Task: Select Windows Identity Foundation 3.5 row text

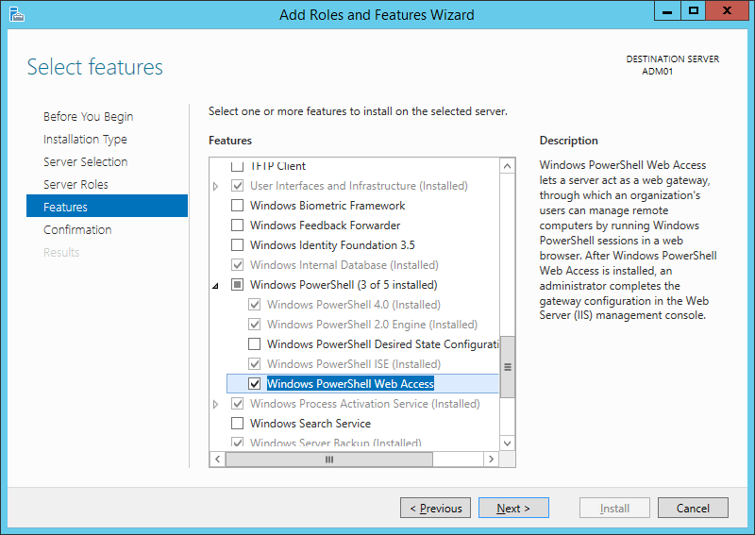Action: point(332,245)
